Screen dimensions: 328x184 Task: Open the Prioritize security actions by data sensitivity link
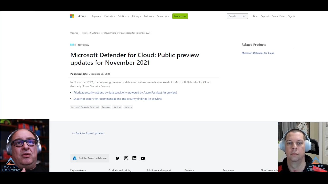click(125, 93)
